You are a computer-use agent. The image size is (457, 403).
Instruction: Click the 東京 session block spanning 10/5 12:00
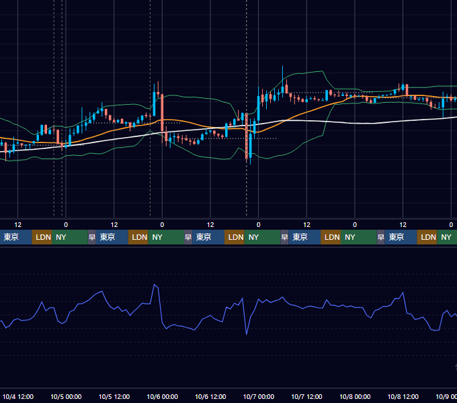click(x=112, y=237)
